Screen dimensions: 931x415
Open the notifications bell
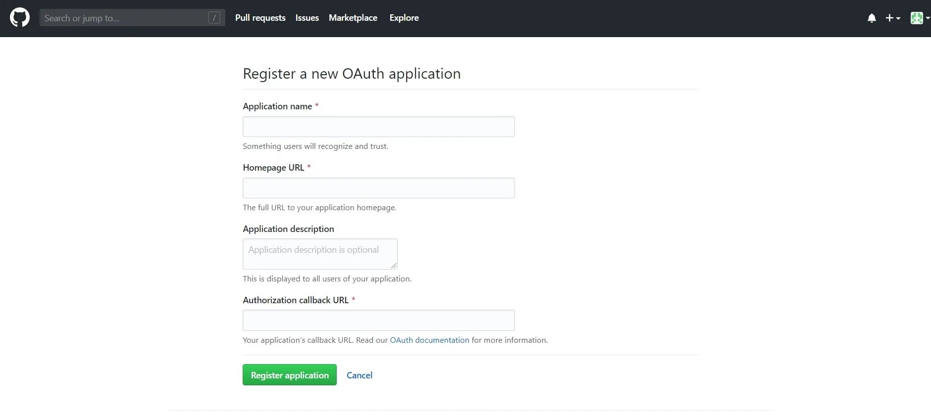[x=872, y=18]
